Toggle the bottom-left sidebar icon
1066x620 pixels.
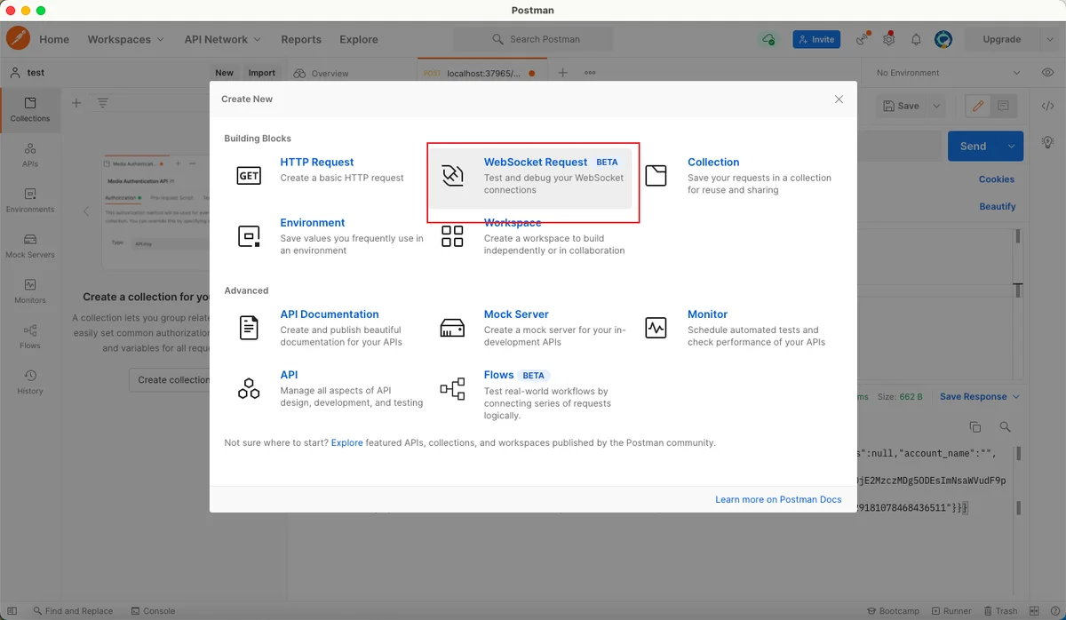click(x=12, y=611)
